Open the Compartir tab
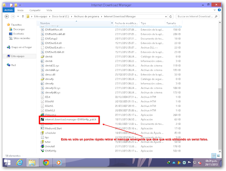226x171 pixels. tap(35, 10)
